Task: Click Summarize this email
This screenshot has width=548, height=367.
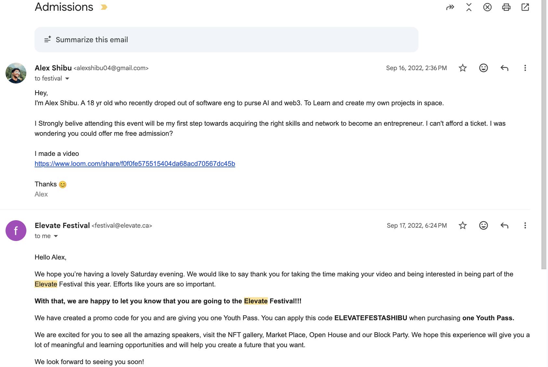Action: tap(92, 40)
